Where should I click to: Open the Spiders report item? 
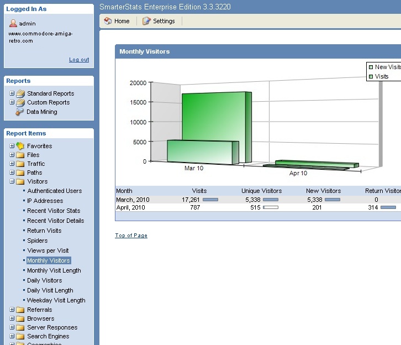37,241
